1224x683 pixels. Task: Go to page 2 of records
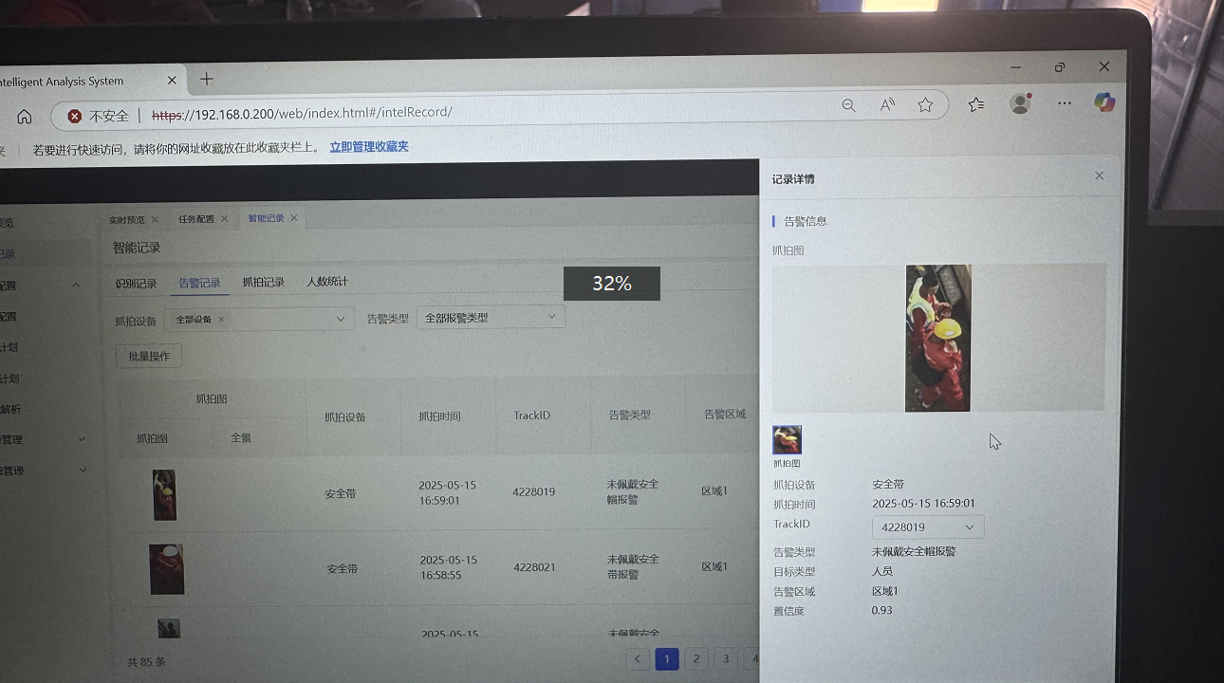click(x=696, y=659)
